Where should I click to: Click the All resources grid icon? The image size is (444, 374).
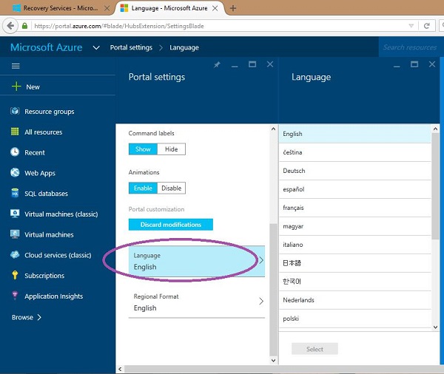pos(15,132)
